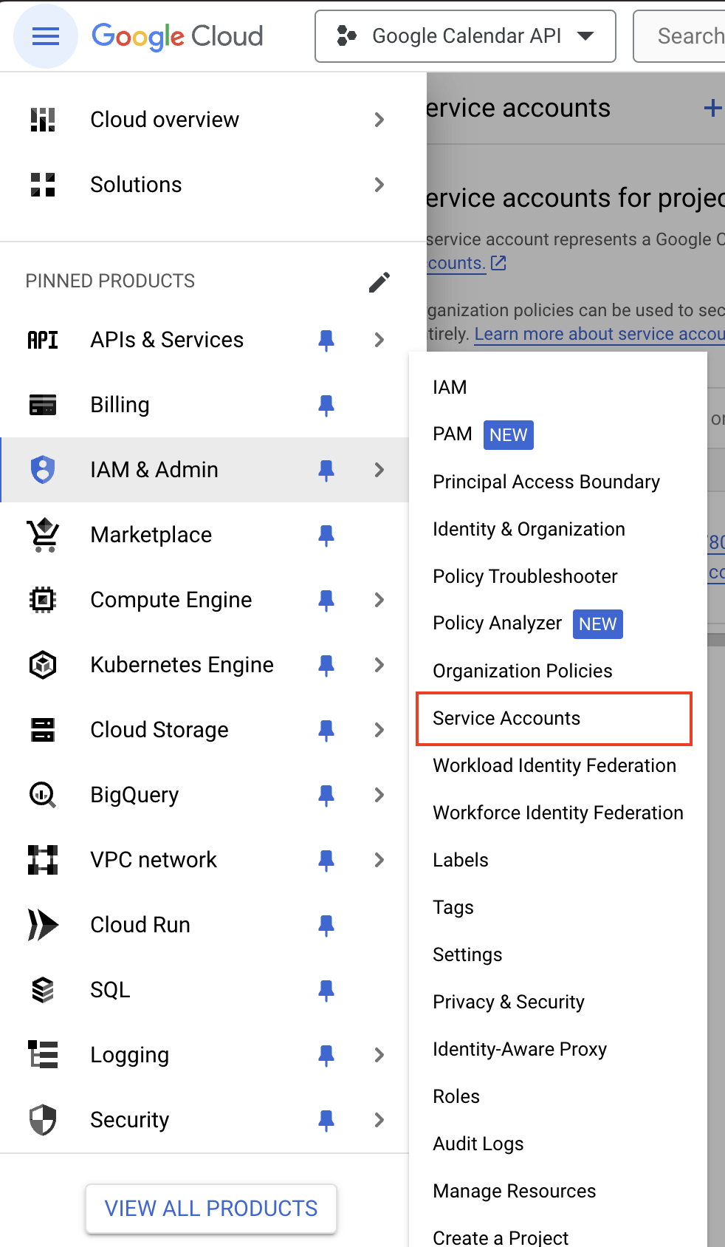
Task: Unpin Cloud Storage from pinned products
Action: tap(326, 730)
